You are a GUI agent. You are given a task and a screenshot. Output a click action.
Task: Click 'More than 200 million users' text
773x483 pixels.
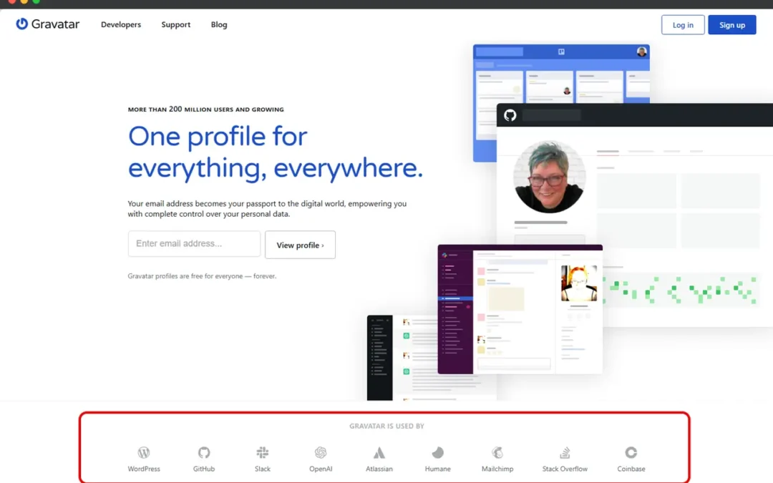click(x=205, y=109)
